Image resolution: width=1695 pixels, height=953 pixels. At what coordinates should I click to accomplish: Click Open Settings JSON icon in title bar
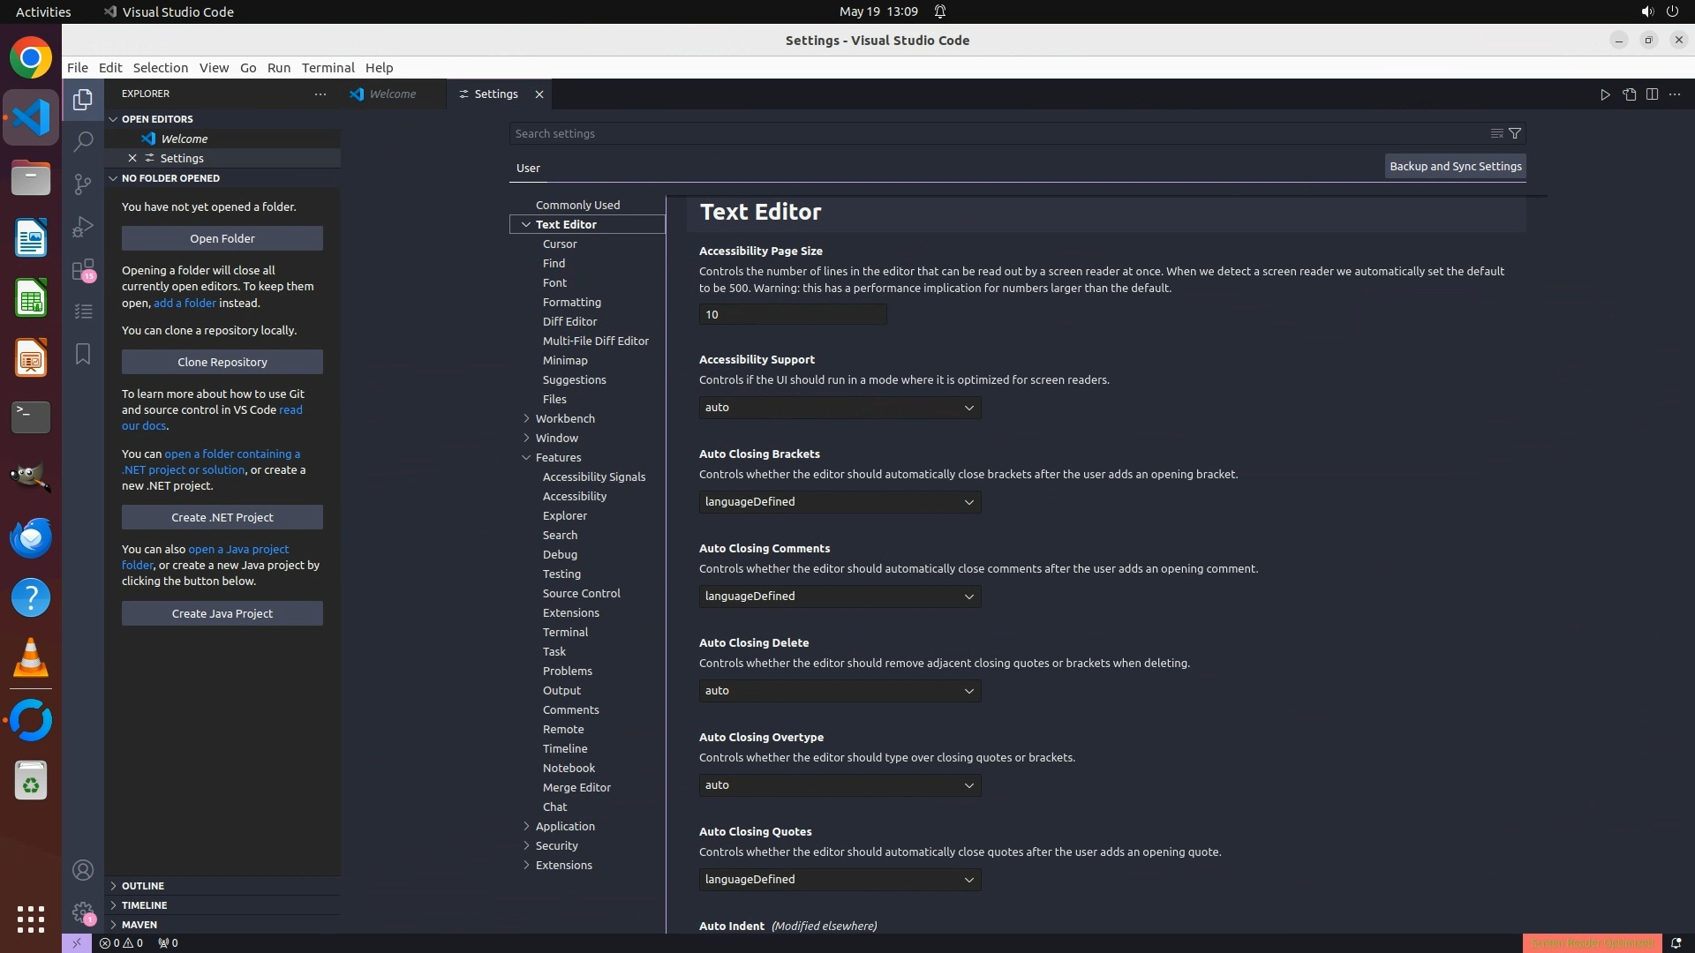tap(1629, 94)
